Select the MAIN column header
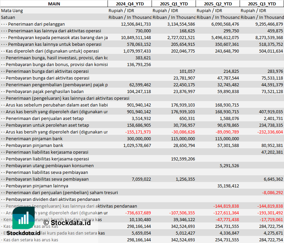Image resolution: width=284 pixels, height=243 pixels. click(54, 4)
